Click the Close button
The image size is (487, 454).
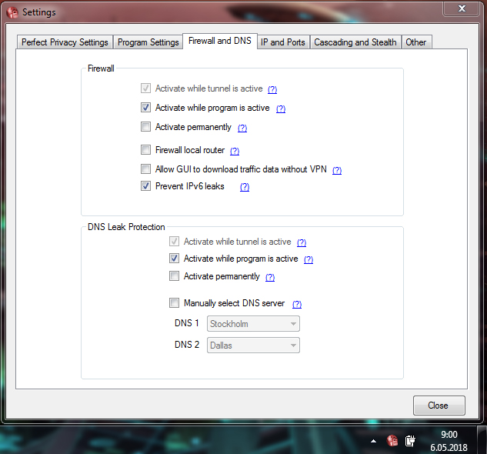click(x=439, y=406)
